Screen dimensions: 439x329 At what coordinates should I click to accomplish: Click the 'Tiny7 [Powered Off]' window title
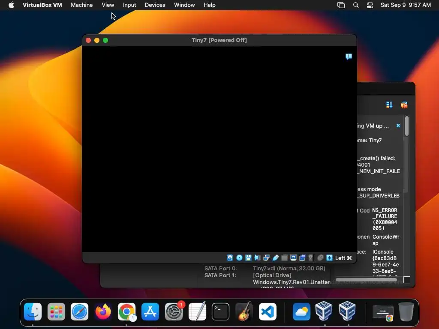point(219,40)
